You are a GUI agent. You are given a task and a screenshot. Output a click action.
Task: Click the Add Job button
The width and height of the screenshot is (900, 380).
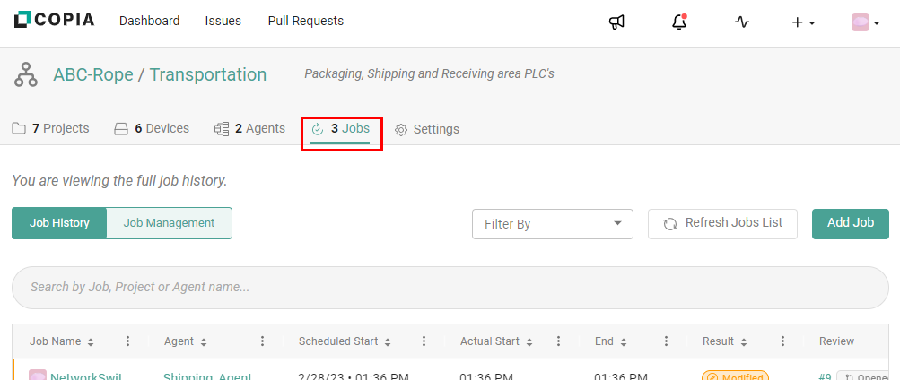(850, 223)
